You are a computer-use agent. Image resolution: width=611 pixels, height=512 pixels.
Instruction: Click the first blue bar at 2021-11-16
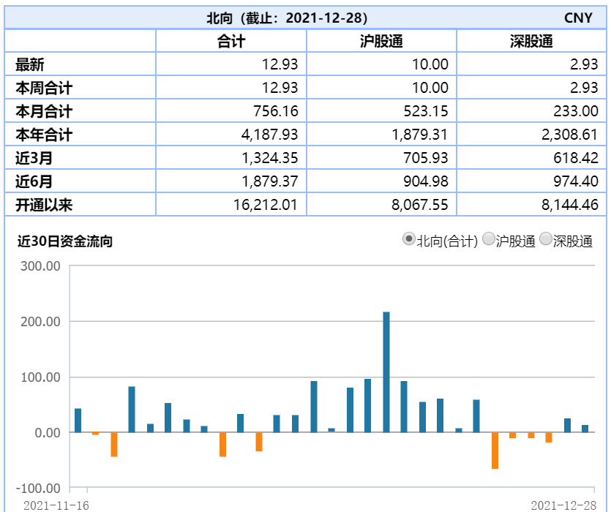point(78,421)
